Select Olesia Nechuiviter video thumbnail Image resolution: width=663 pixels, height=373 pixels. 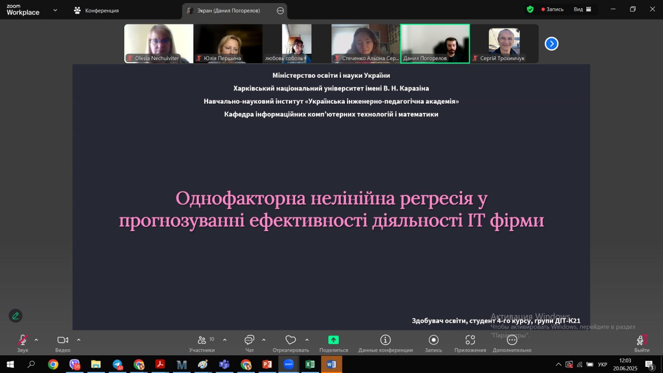point(158,44)
